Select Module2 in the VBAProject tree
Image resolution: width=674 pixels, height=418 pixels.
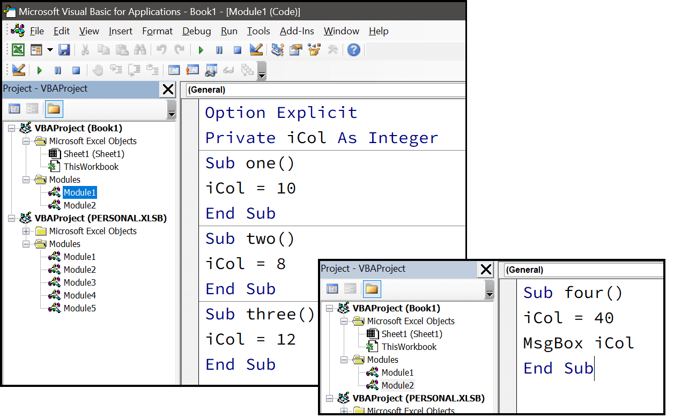(79, 205)
